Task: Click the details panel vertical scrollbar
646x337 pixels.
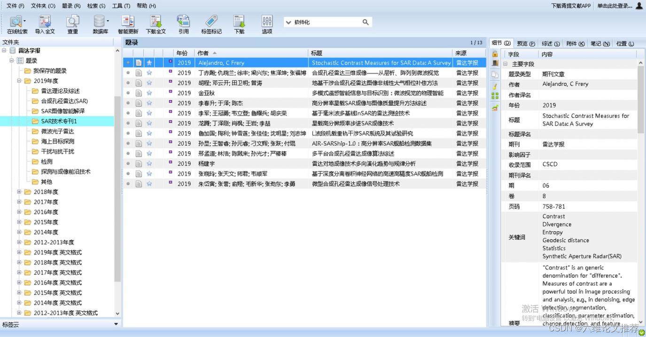Action: coord(641,99)
